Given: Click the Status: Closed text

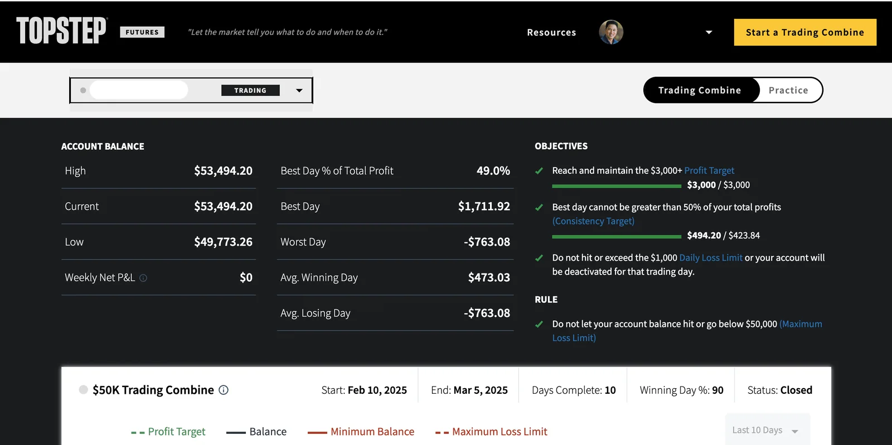Looking at the screenshot, I should click(x=780, y=390).
